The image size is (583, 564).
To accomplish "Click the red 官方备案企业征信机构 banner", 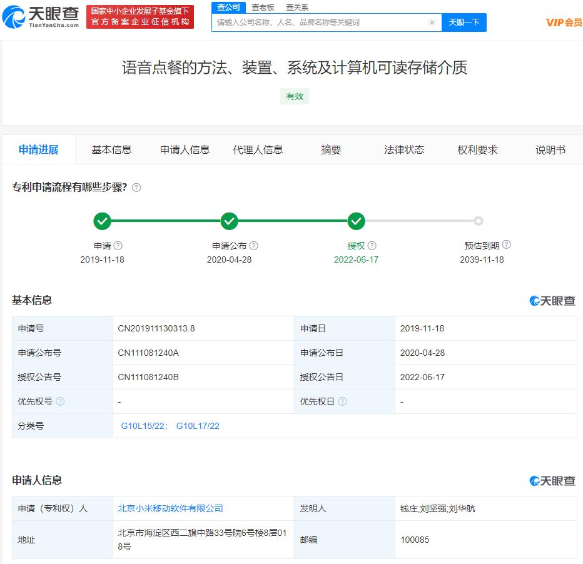I will [140, 17].
